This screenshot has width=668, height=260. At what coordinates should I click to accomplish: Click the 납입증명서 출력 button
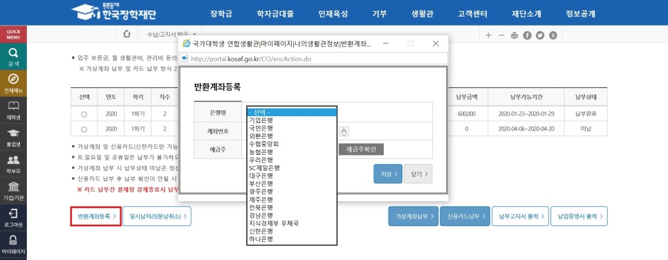pyautogui.click(x=579, y=216)
